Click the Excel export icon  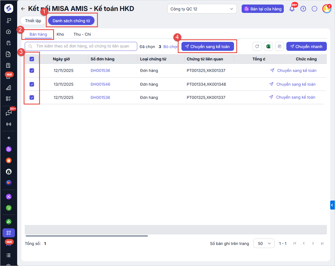pos(268,47)
